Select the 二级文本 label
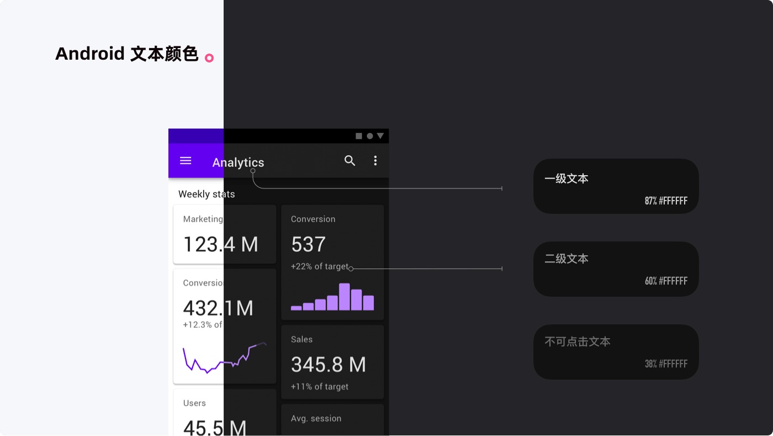This screenshot has width=773, height=436. click(x=566, y=259)
